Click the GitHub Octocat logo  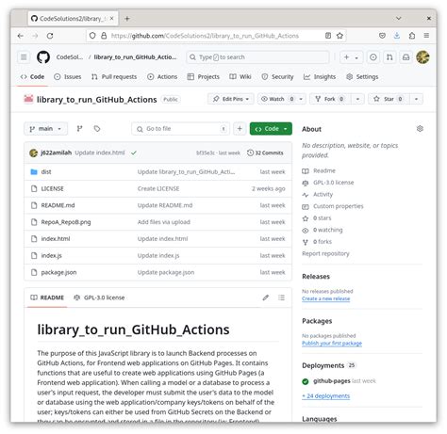tap(43, 57)
